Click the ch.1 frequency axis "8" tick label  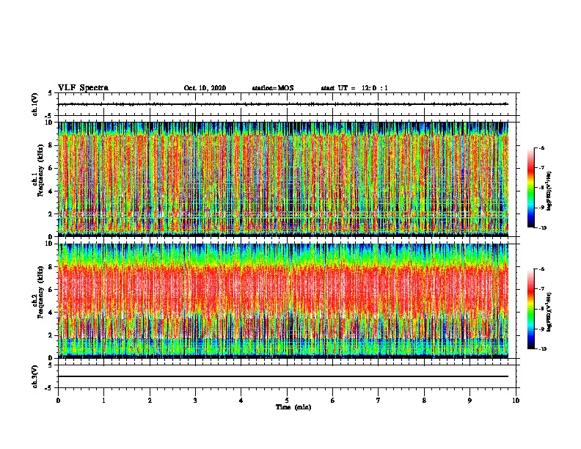tap(50, 145)
